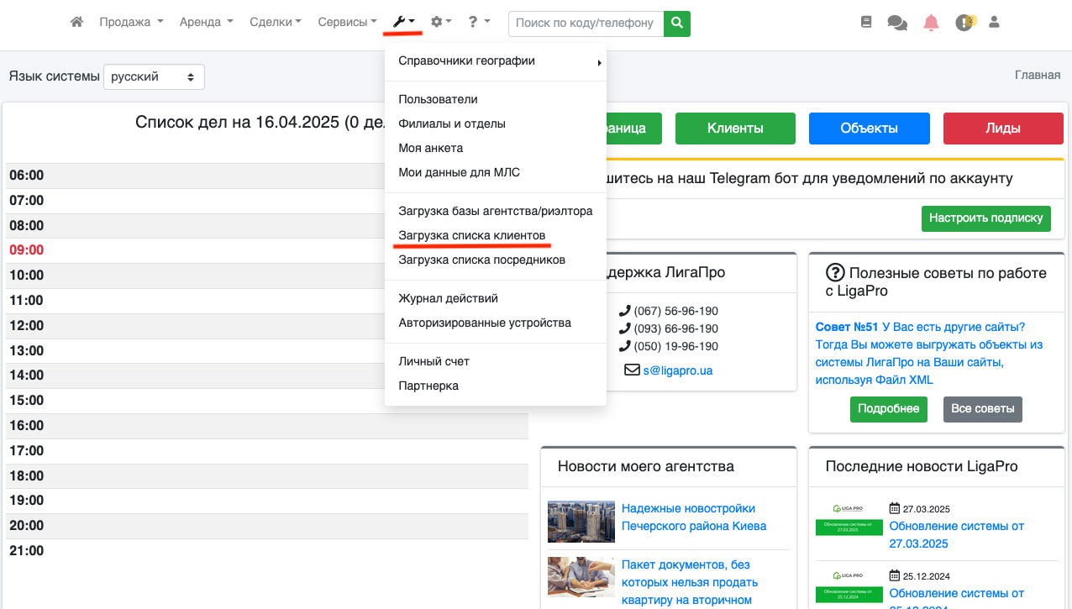
Task: Open the chat messages icon
Action: pos(897,24)
